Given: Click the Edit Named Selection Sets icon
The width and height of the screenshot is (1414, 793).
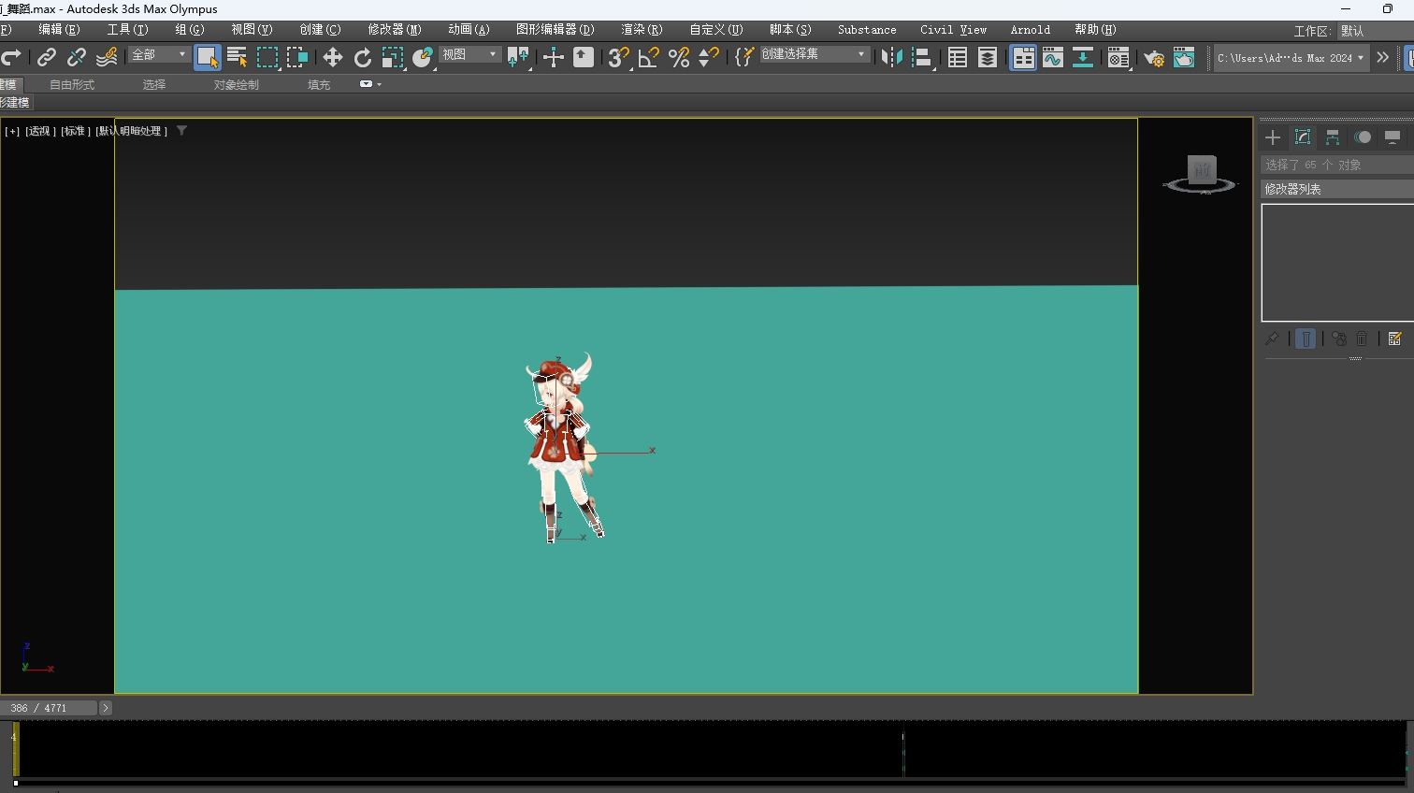Looking at the screenshot, I should [743, 58].
